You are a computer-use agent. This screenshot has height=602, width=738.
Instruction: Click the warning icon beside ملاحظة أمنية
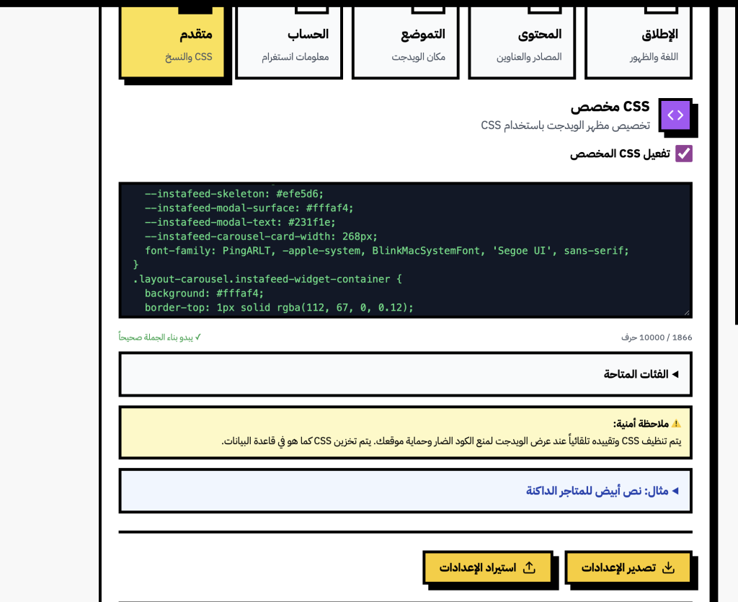click(x=676, y=423)
